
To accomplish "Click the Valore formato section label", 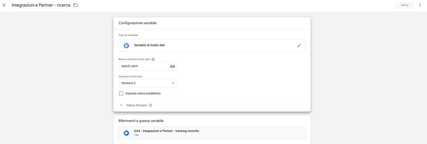I will click(x=137, y=105).
